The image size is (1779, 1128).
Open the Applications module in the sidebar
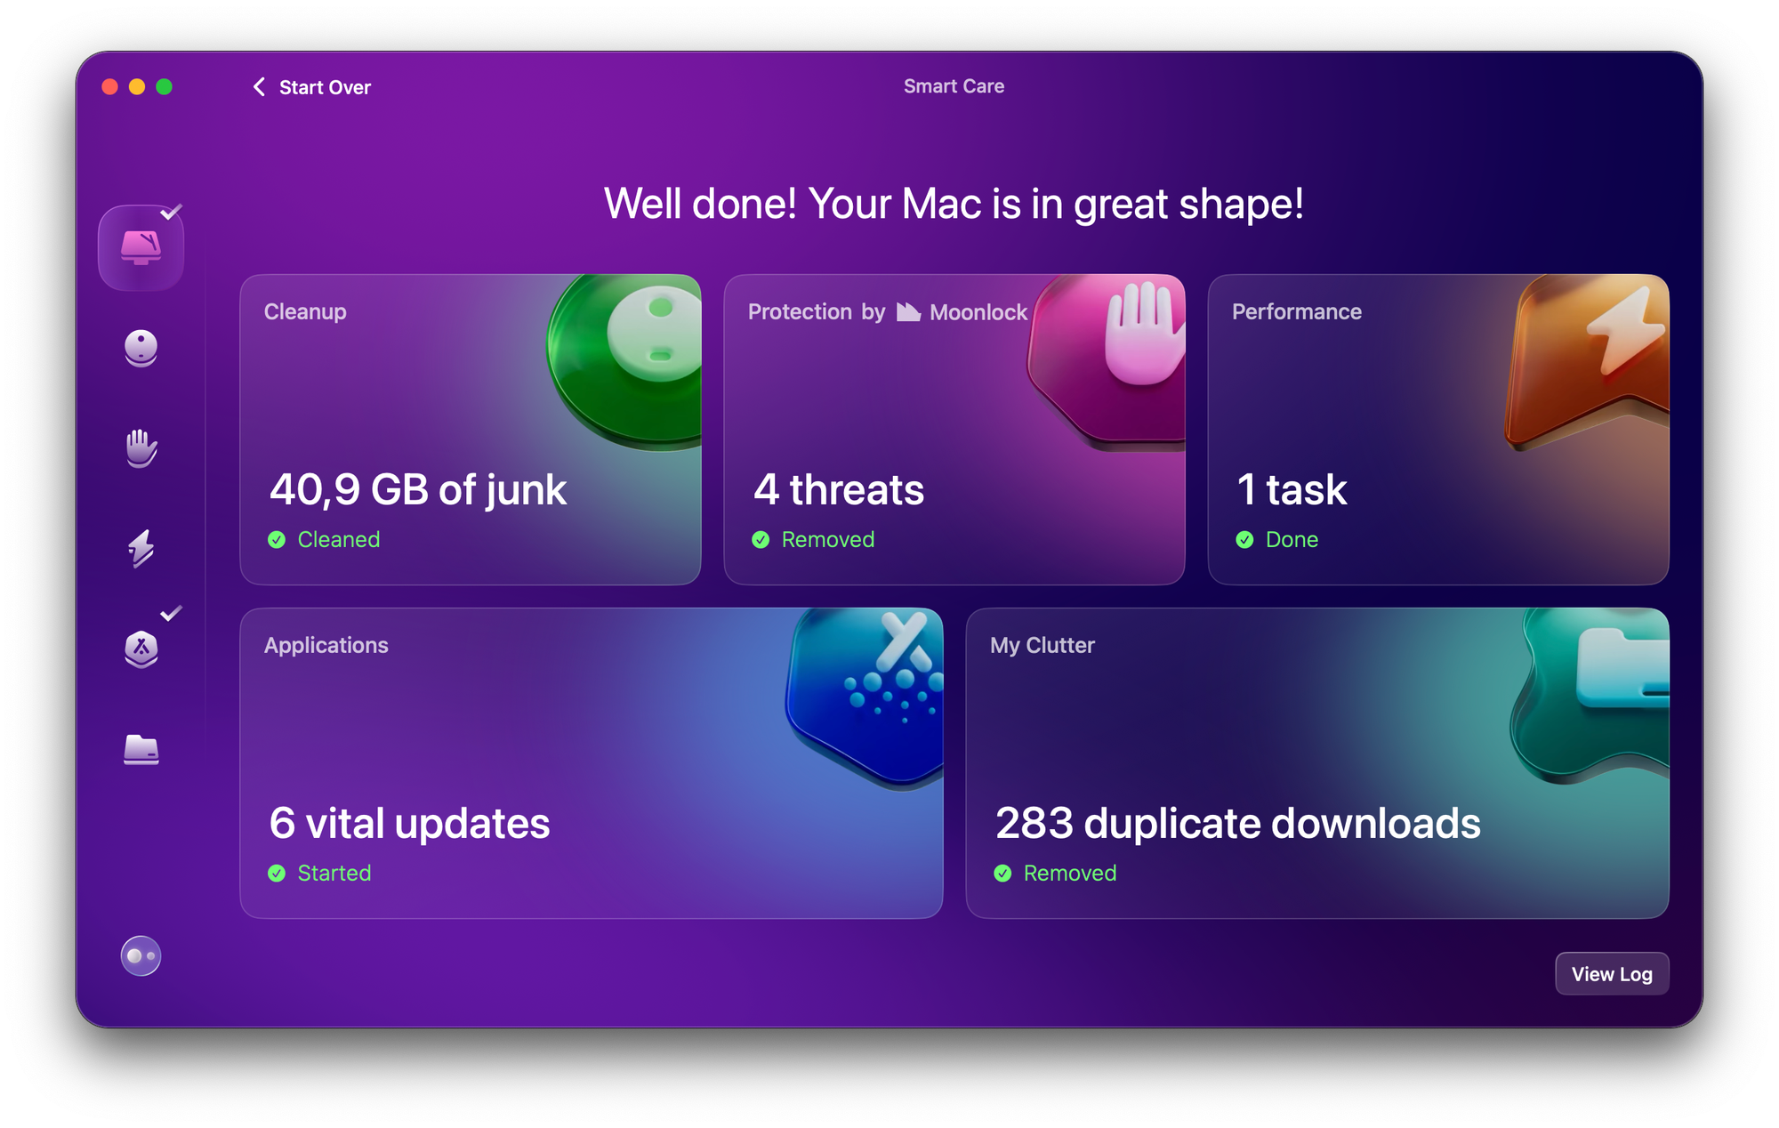coord(141,649)
